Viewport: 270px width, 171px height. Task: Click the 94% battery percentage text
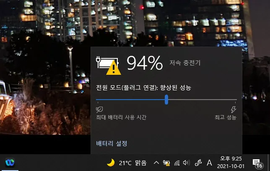point(145,63)
